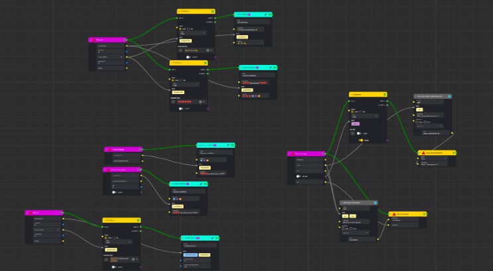
Task: Click the green circle on DJ confetti header
Action: (x=270, y=15)
